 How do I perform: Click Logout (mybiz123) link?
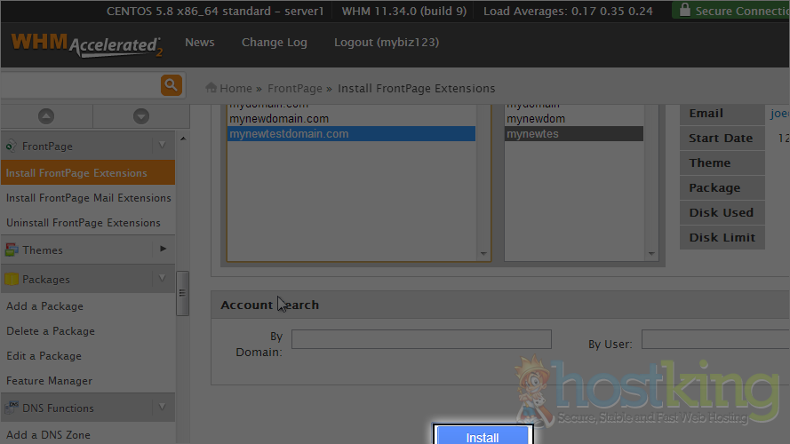386,43
